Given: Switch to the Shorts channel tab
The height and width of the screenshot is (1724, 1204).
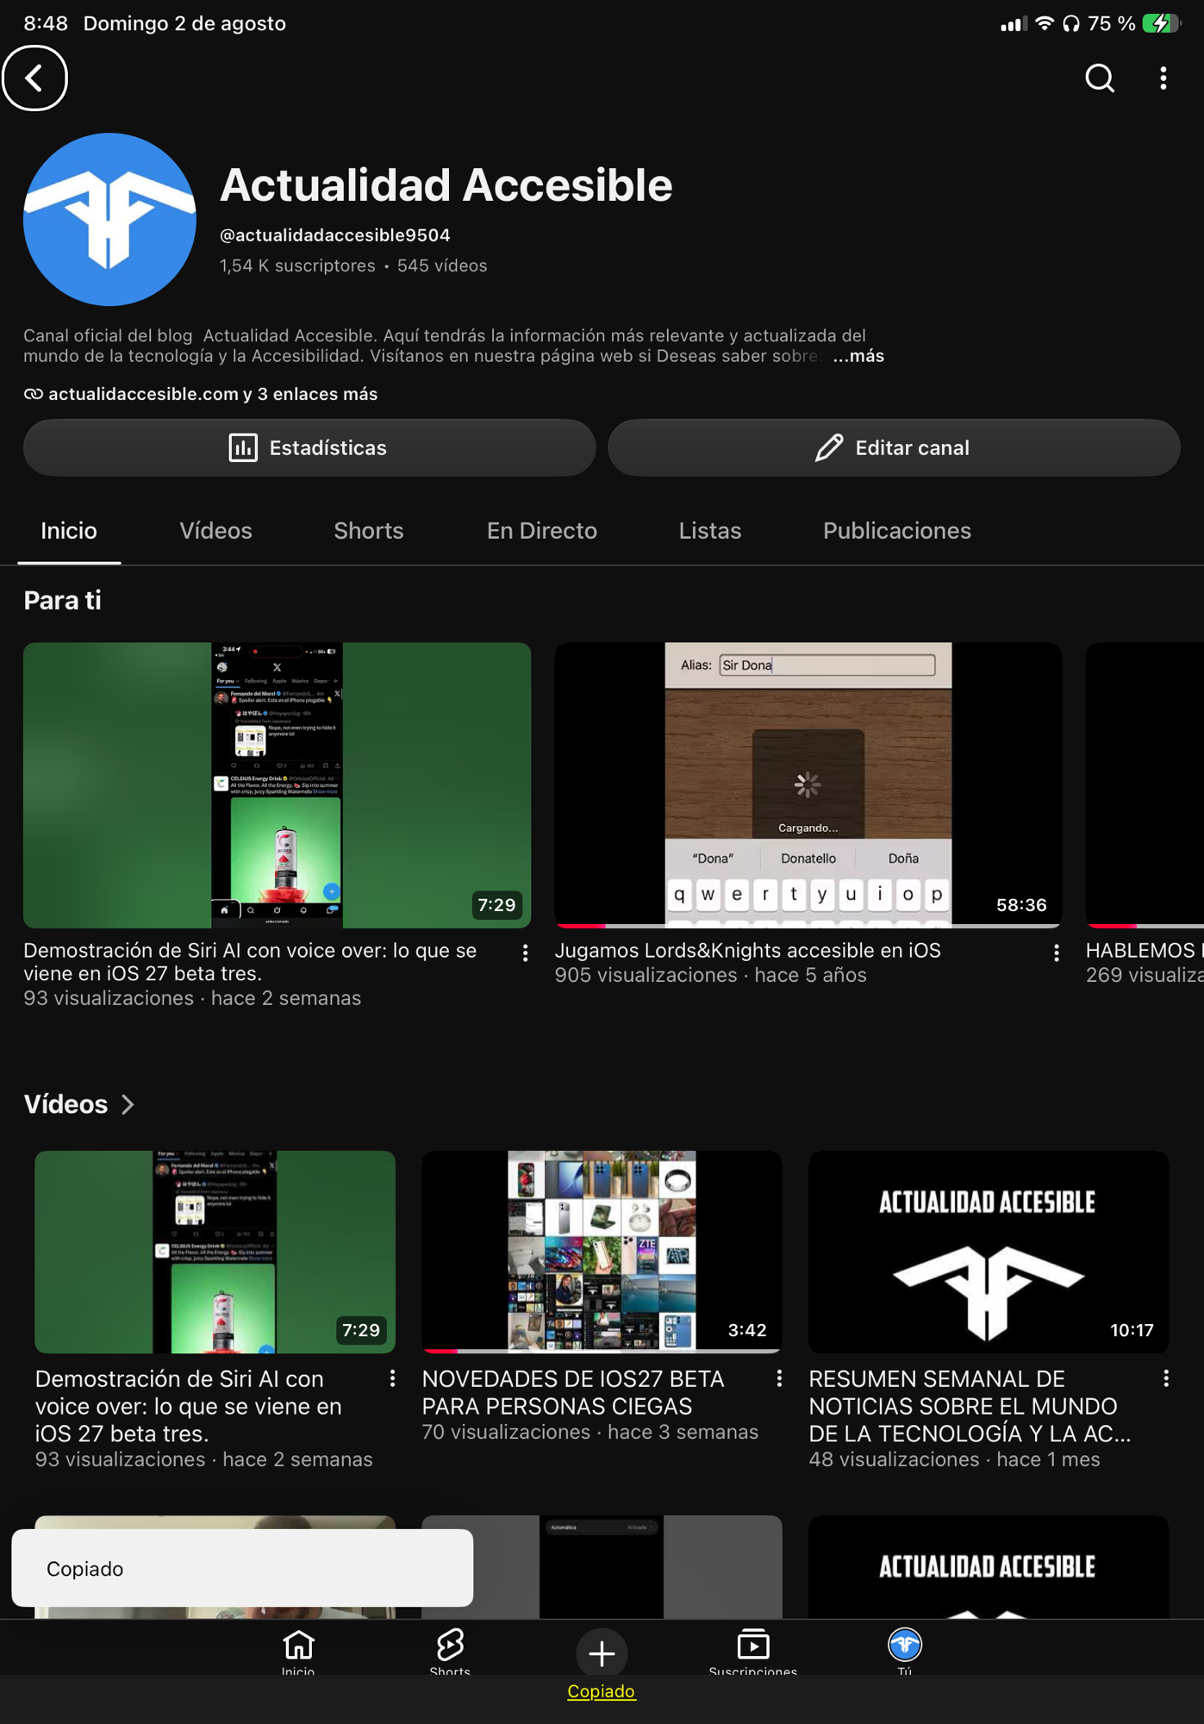Looking at the screenshot, I should (x=369, y=531).
